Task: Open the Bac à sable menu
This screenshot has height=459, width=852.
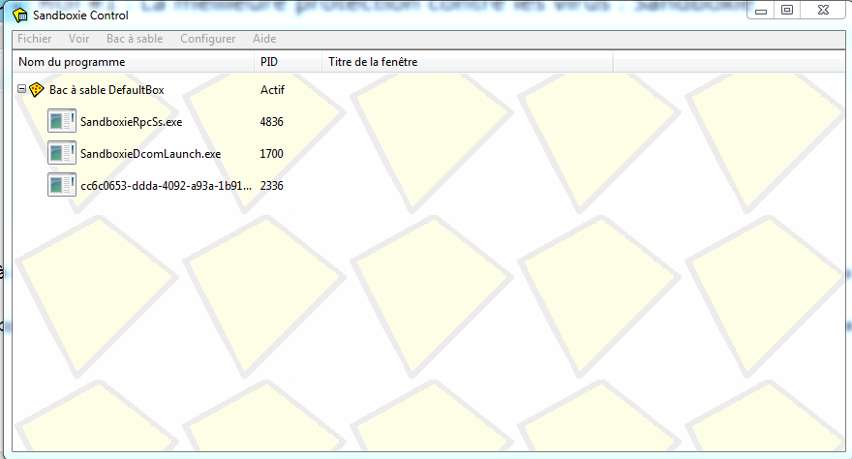Action: tap(135, 39)
